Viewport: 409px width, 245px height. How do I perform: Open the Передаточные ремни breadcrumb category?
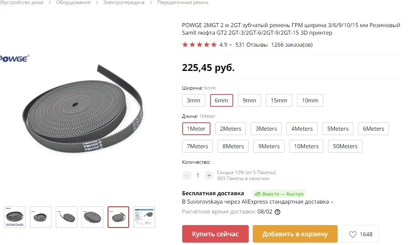(x=183, y=3)
